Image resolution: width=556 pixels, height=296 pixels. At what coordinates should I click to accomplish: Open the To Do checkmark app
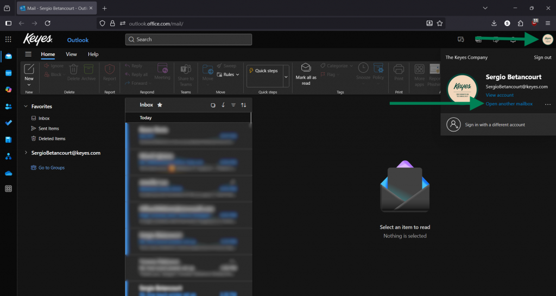pyautogui.click(x=8, y=123)
